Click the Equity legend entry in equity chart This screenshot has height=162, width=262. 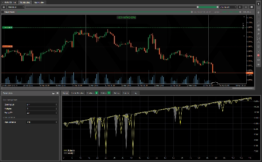click(69, 153)
